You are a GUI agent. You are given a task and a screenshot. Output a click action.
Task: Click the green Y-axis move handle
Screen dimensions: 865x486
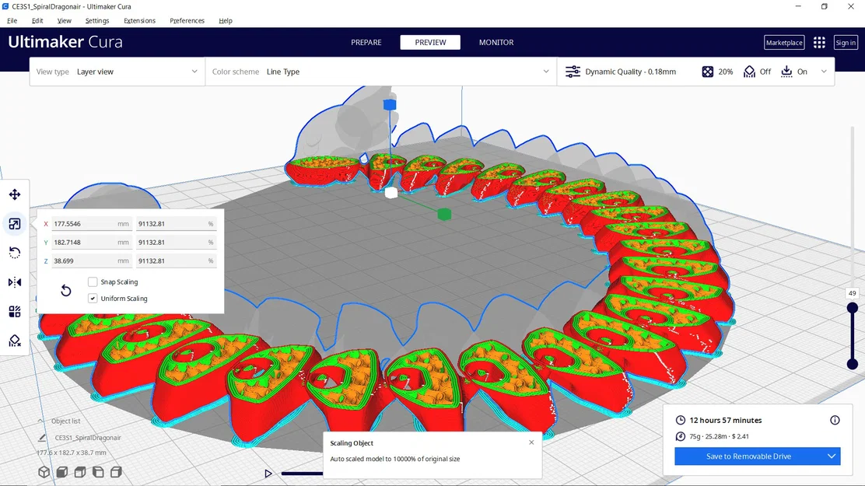tap(444, 214)
